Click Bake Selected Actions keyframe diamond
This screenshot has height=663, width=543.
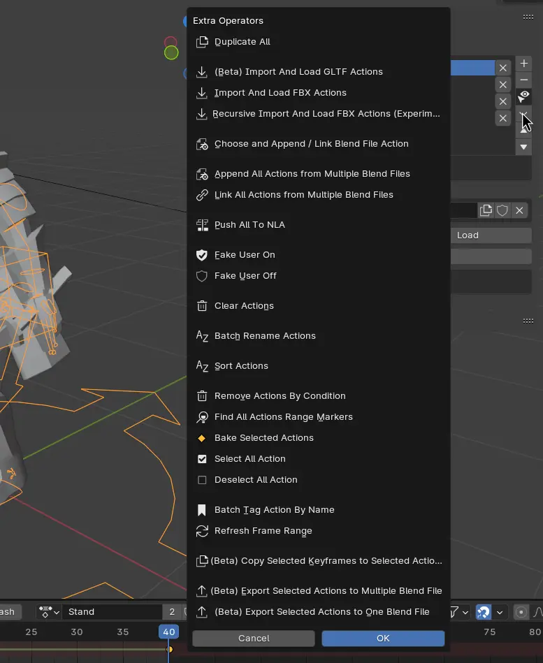(202, 438)
